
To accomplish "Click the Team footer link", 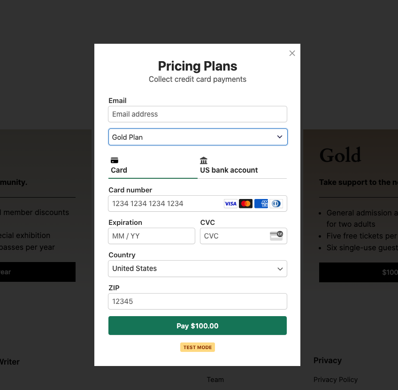I will pos(215,380).
